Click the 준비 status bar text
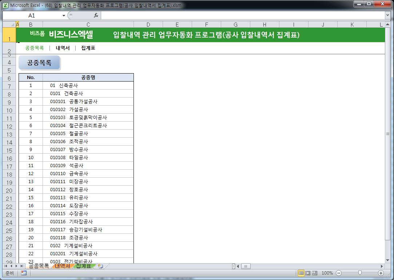The width and height of the screenshot is (394, 280). 9,273
